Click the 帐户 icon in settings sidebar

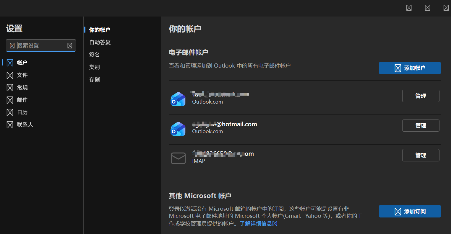(x=10, y=63)
